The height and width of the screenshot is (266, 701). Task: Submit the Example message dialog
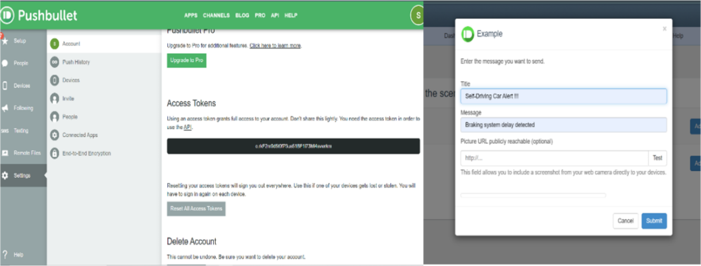(x=654, y=221)
